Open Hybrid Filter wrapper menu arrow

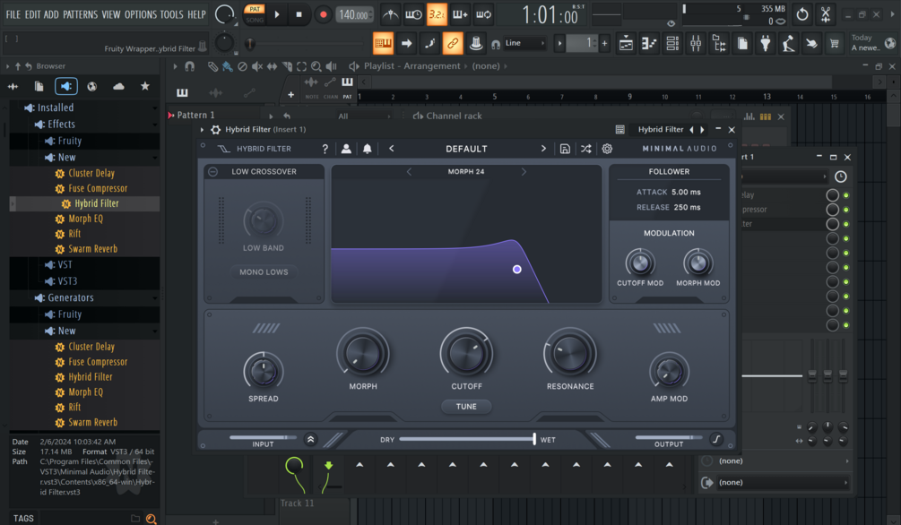202,130
